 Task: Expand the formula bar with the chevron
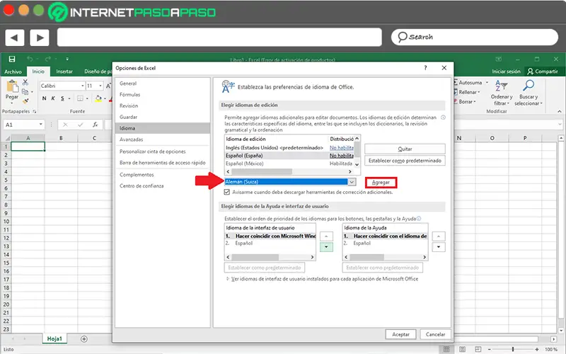(560, 125)
